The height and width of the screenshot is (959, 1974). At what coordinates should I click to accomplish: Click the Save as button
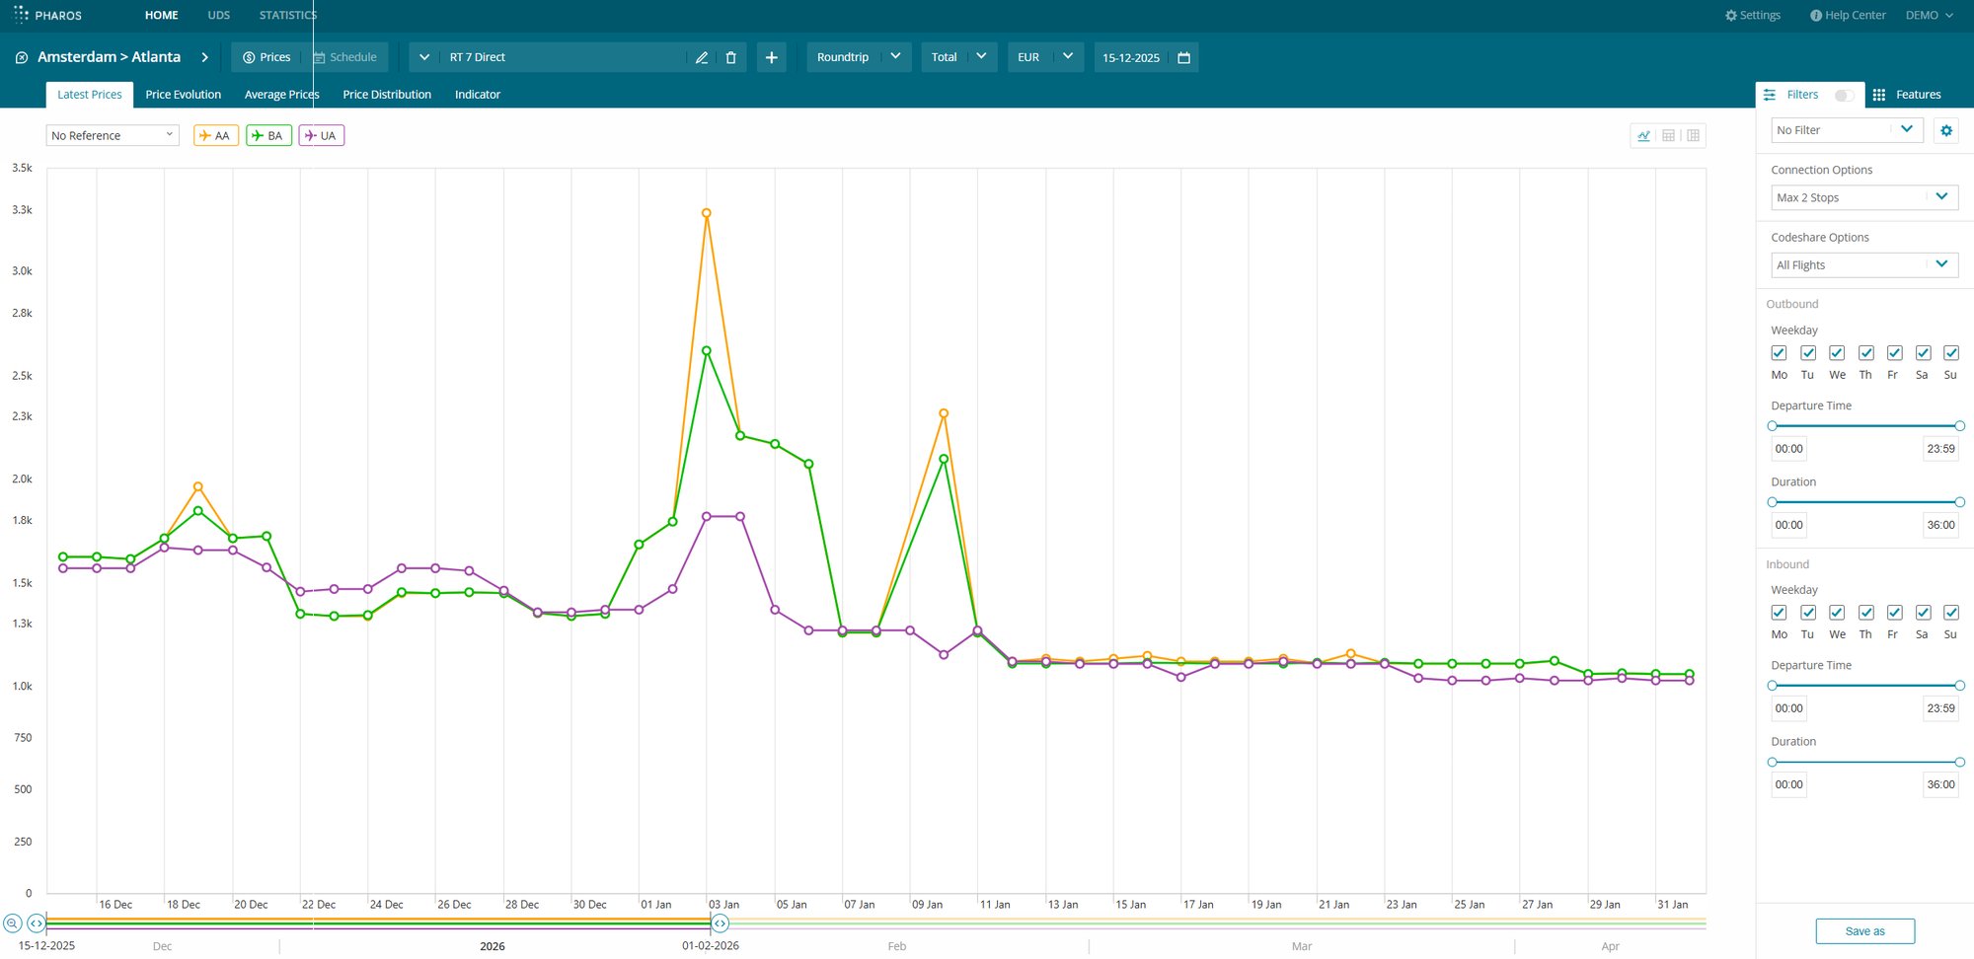tap(1864, 930)
